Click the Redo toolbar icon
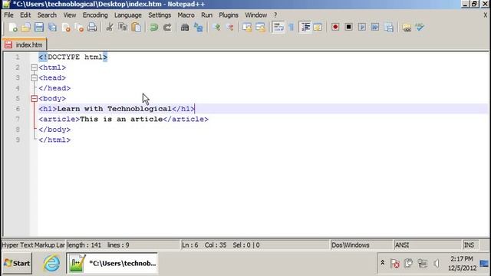 pos(167,28)
